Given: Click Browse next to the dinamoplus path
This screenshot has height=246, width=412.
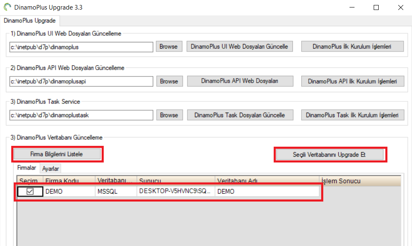Looking at the screenshot, I should coord(169,47).
